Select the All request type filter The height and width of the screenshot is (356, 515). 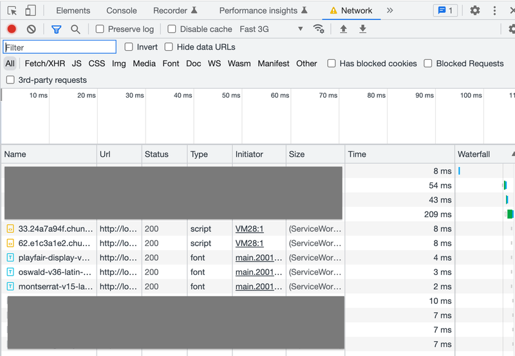click(10, 63)
